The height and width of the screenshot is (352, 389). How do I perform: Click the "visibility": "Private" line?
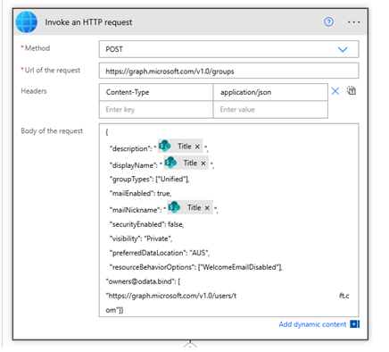click(x=141, y=239)
